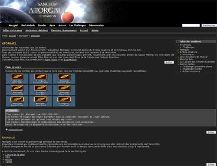Click the Sanctum Atorgael Librarion logo
Image resolution: width=217 pixels, height=166 pixels.
click(x=48, y=10)
